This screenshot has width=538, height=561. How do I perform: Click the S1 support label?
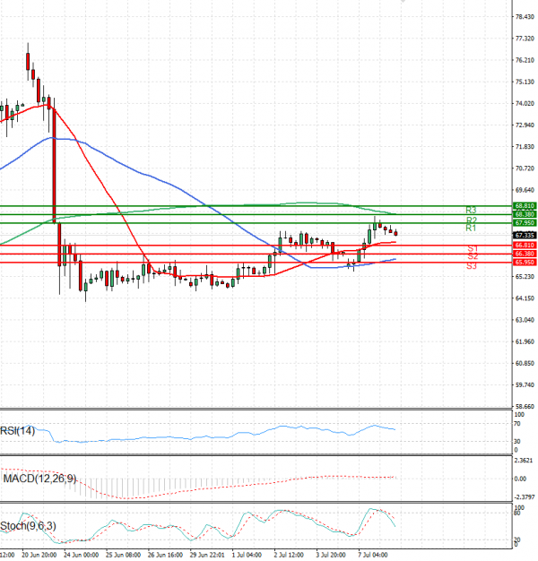(473, 248)
